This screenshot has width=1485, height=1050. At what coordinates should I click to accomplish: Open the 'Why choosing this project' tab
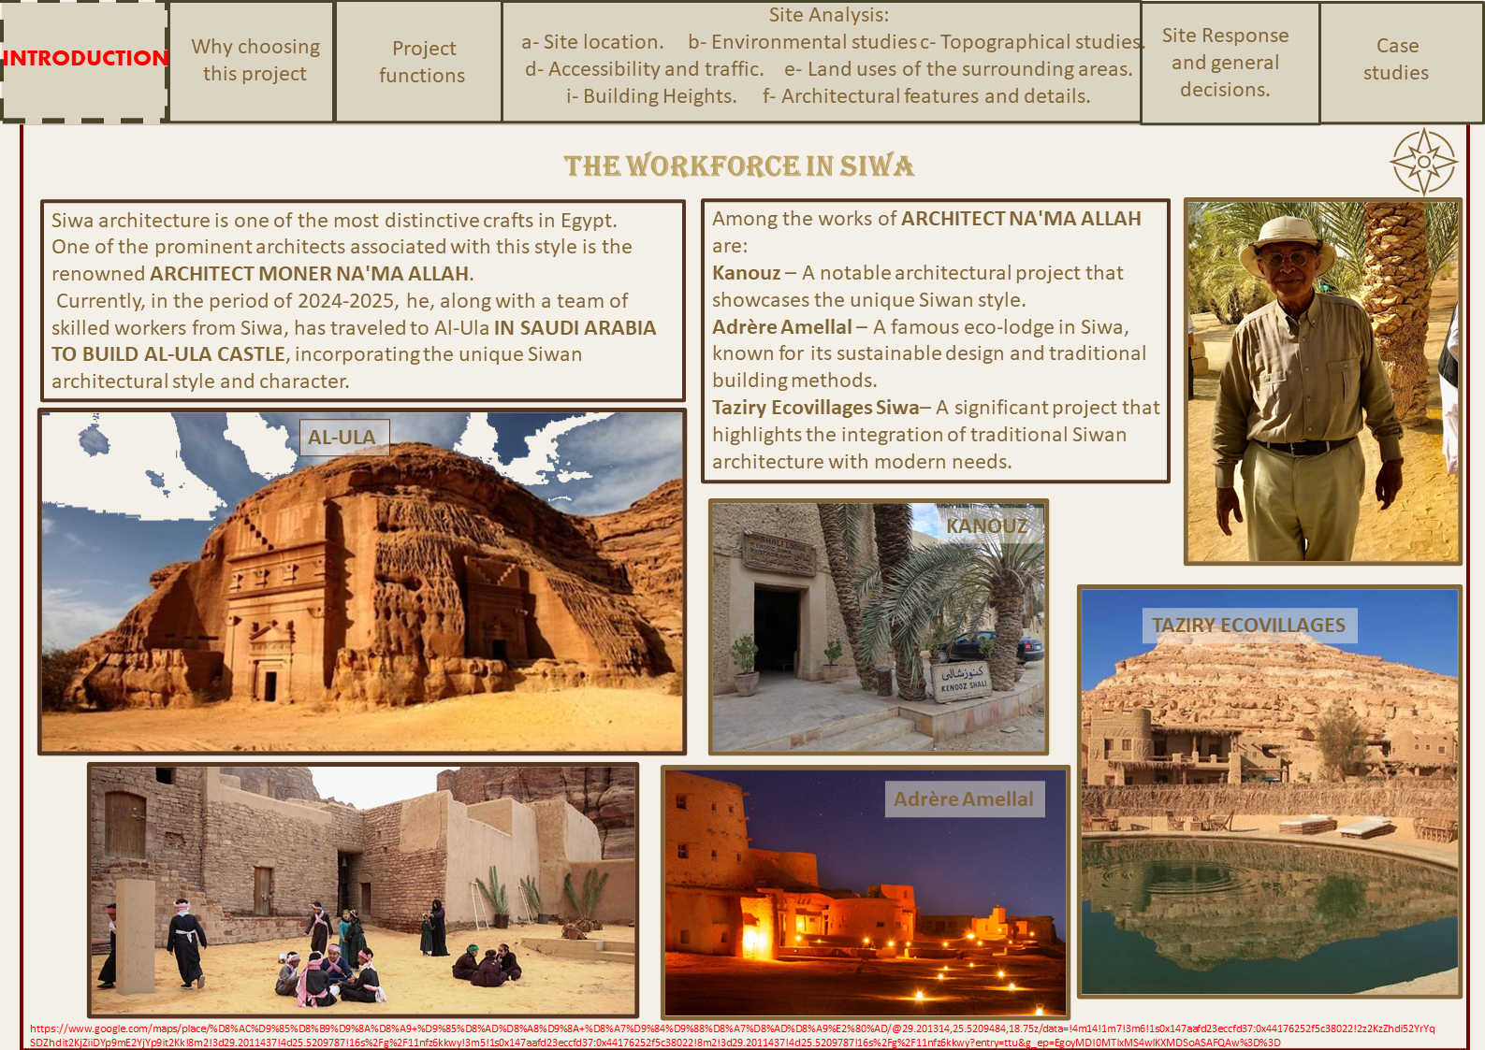point(252,61)
